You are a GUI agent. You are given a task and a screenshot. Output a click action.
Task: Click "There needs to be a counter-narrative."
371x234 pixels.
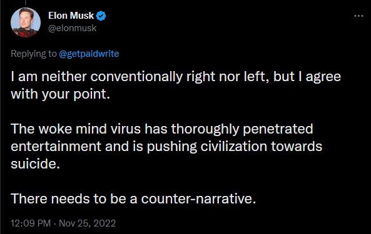pos(133,198)
